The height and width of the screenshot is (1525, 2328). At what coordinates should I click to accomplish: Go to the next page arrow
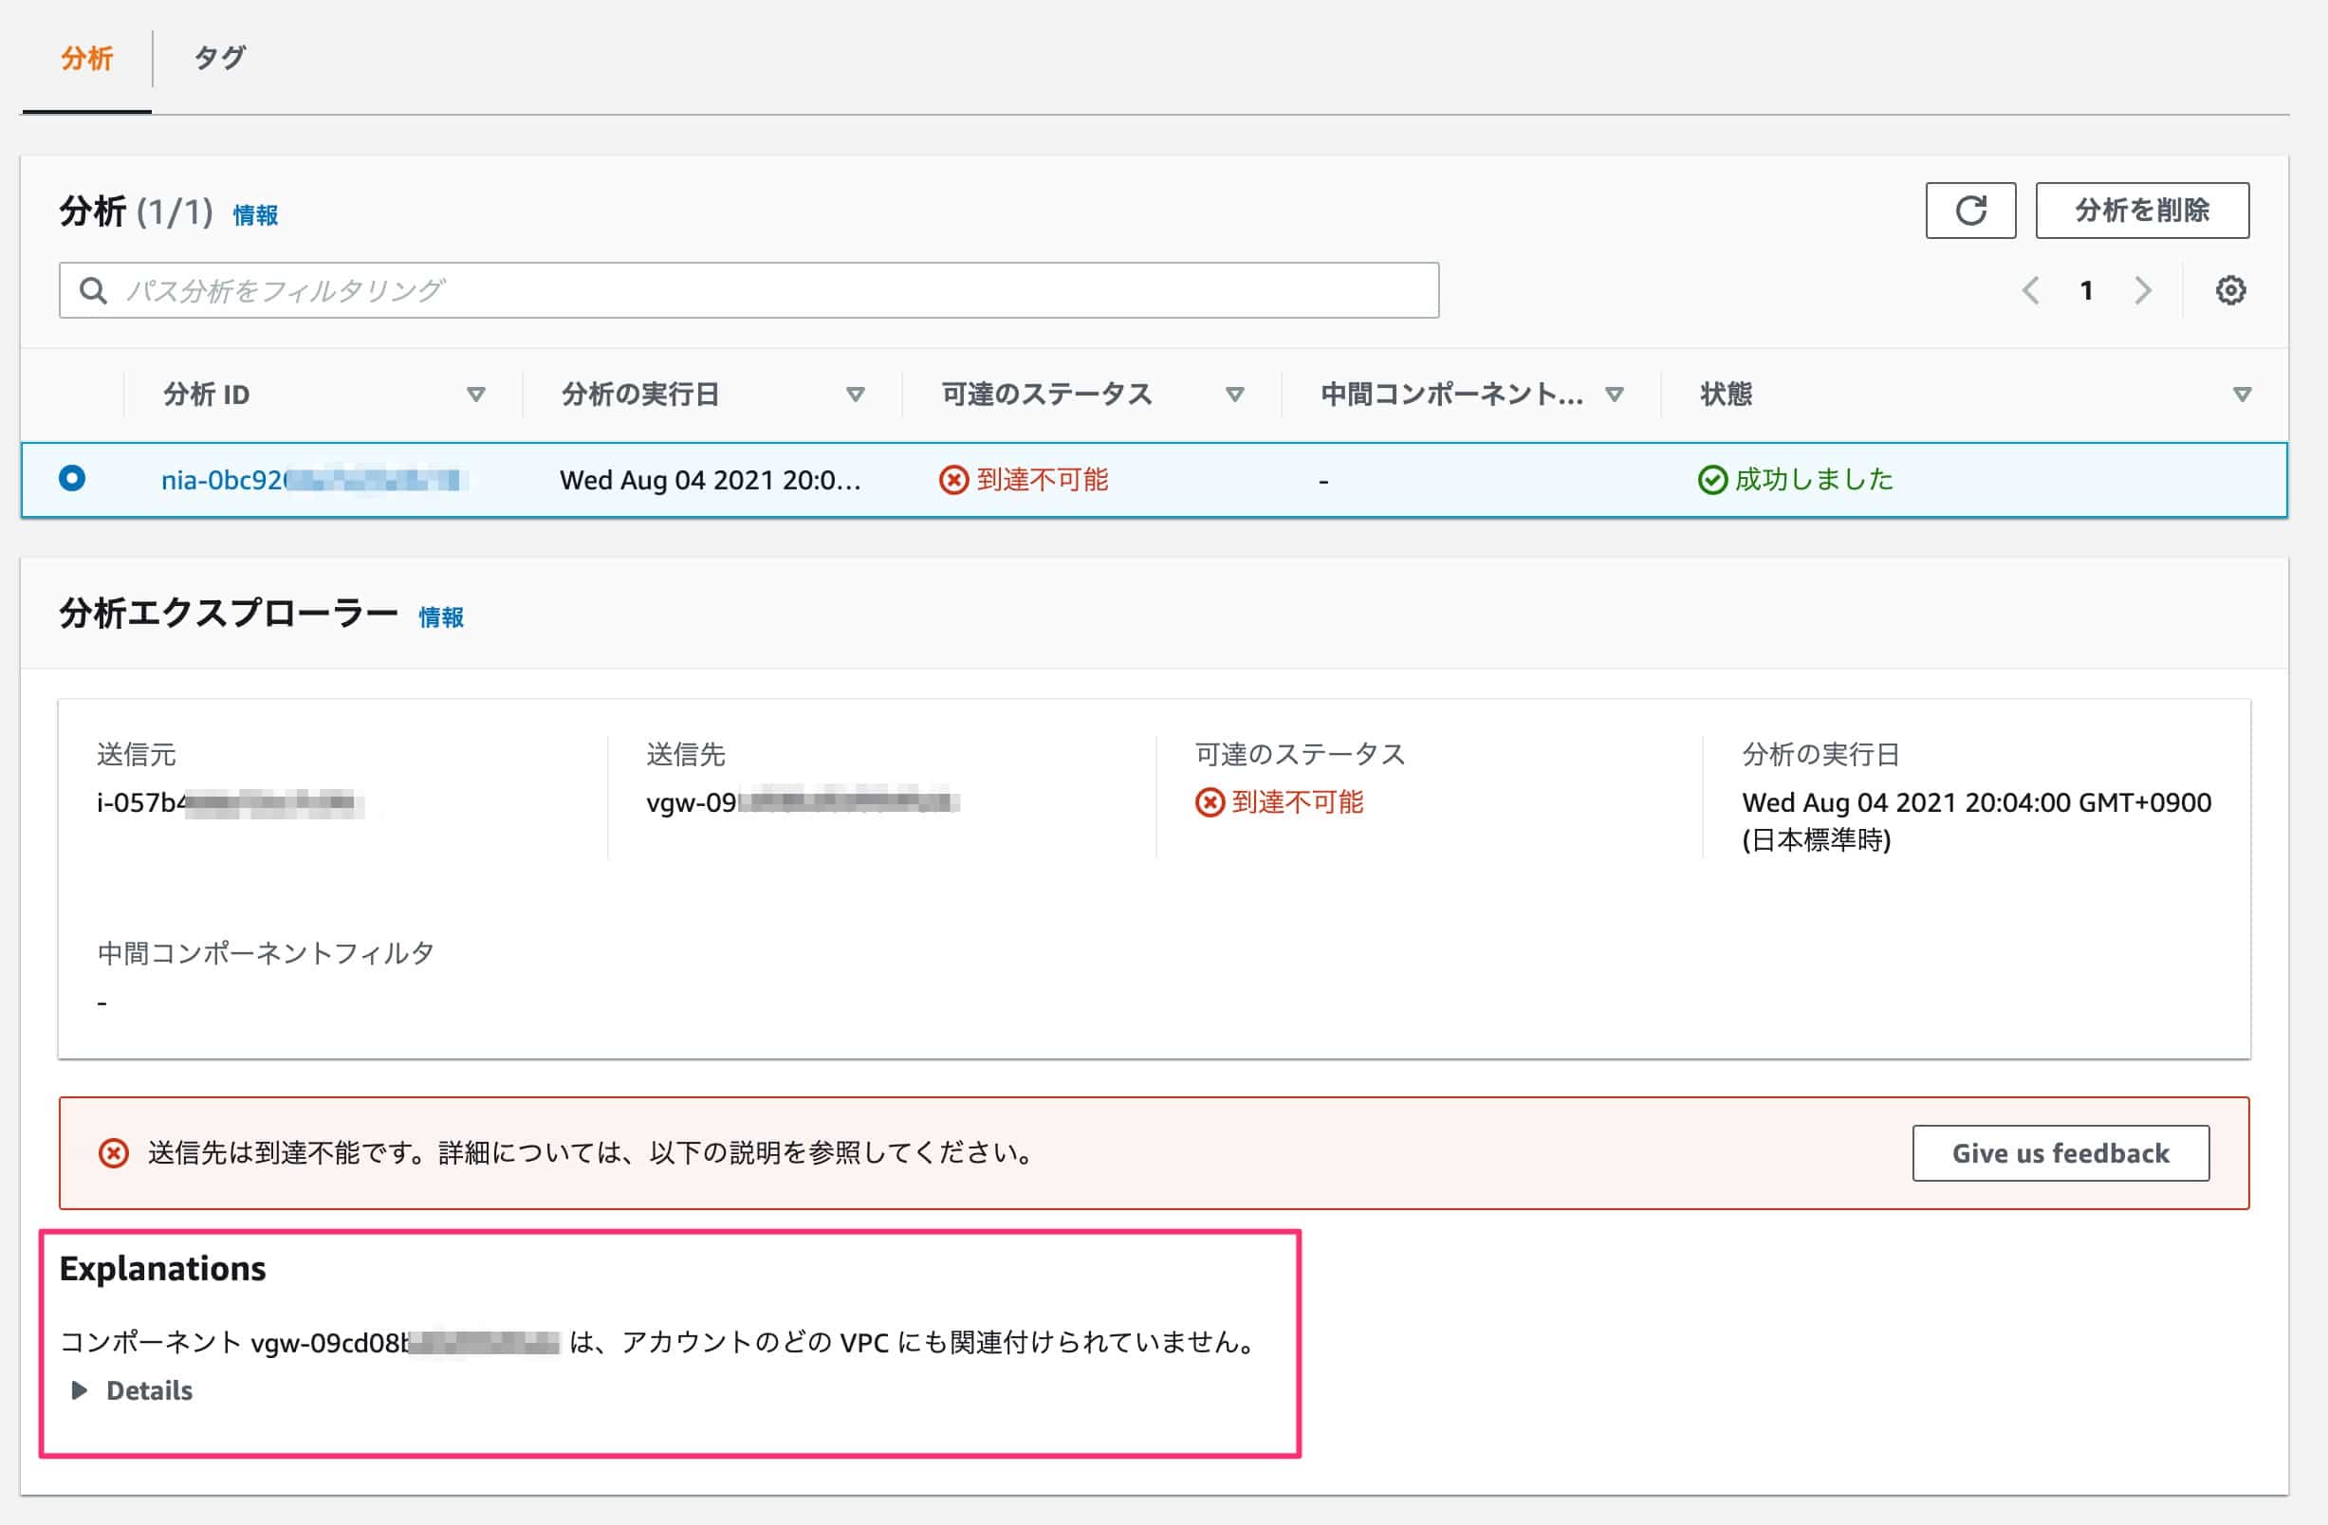pyautogui.click(x=2142, y=290)
